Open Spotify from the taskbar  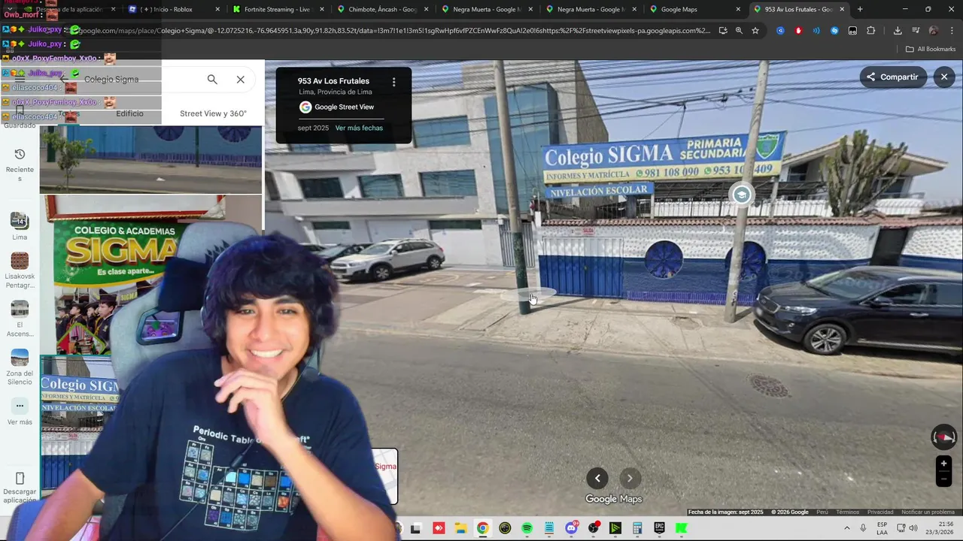527,528
